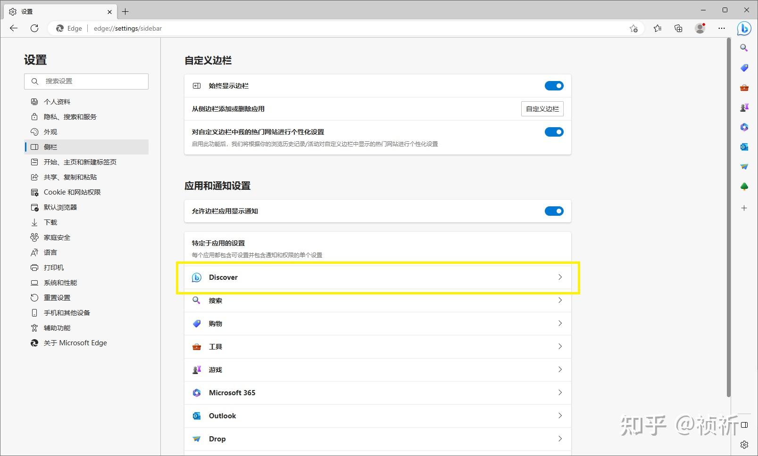758x456 pixels.
Task: Click the 自定义边栏 button
Action: click(541, 109)
